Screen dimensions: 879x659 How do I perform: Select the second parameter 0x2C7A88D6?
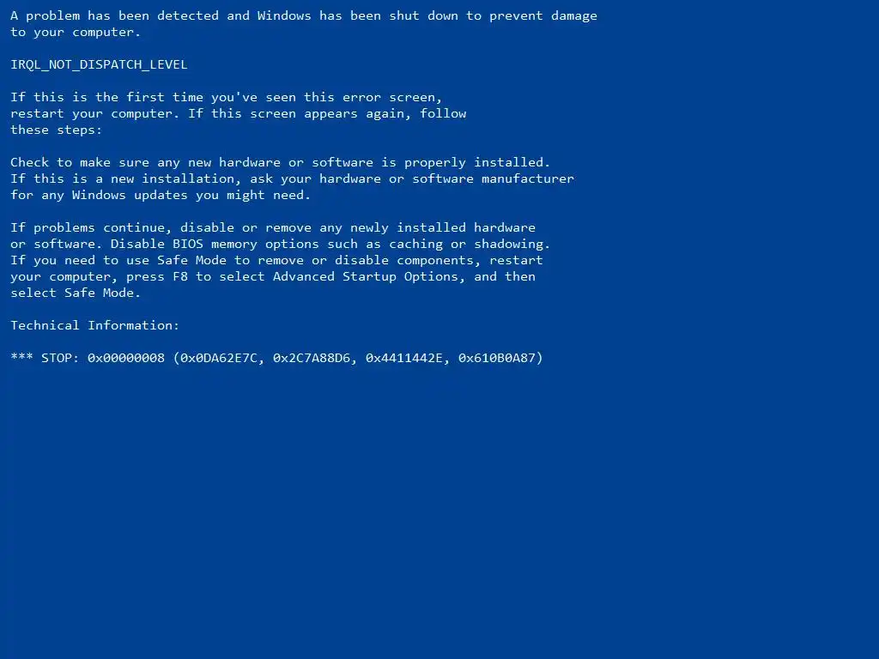[x=312, y=358]
